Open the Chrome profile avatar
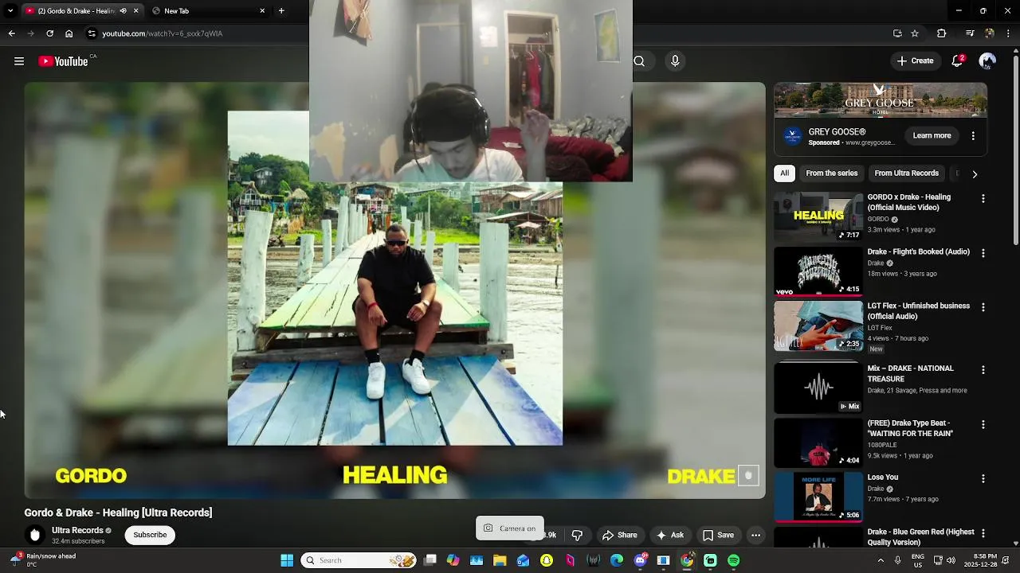Viewport: 1020px width, 573px height. point(989,33)
